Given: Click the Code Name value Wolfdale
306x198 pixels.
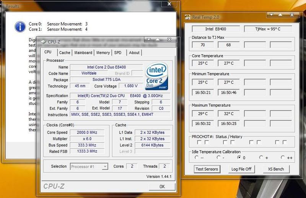Looking at the screenshot, I should 89,73.
